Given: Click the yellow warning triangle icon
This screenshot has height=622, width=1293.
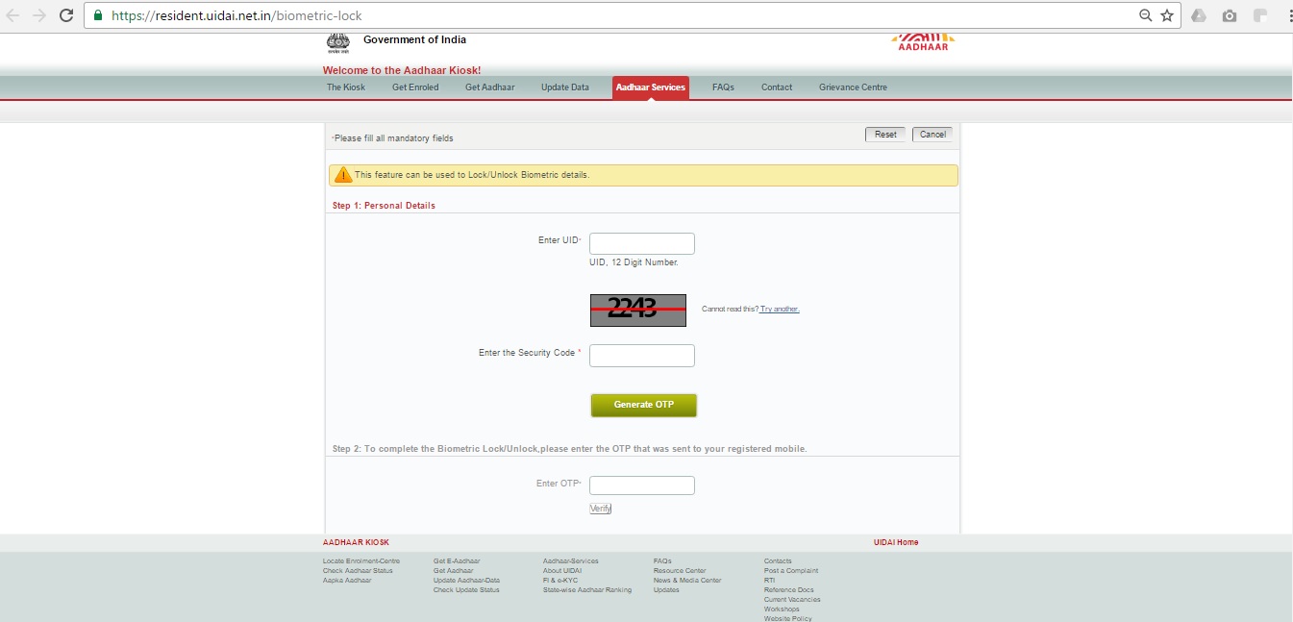Looking at the screenshot, I should [342, 175].
